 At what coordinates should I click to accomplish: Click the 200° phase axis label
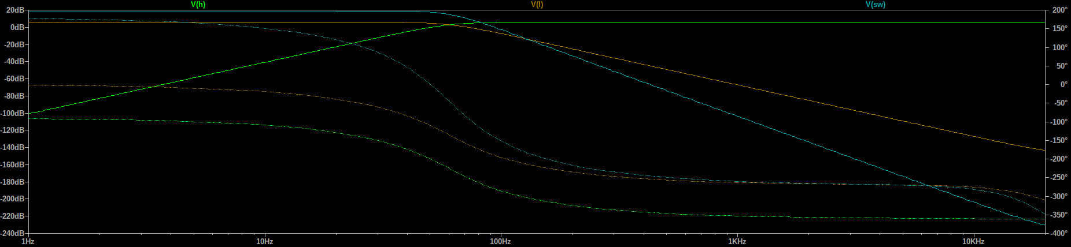[1059, 10]
